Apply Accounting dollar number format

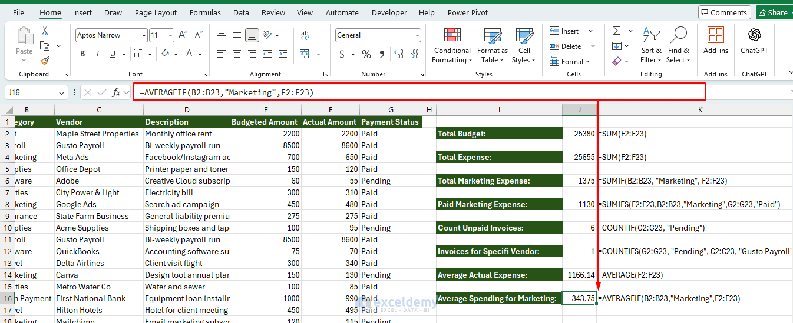point(342,54)
